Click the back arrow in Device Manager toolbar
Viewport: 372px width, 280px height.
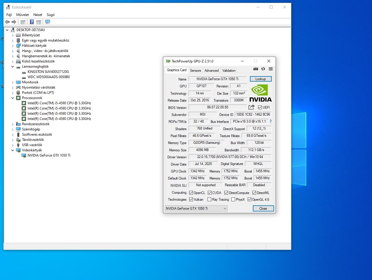pos(7,22)
